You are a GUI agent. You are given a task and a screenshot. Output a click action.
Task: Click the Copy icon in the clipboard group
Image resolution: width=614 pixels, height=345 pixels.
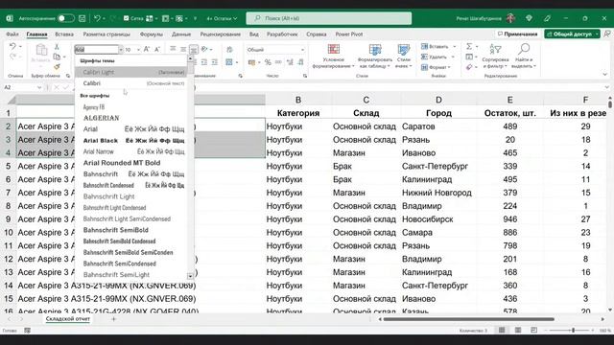coord(57,57)
